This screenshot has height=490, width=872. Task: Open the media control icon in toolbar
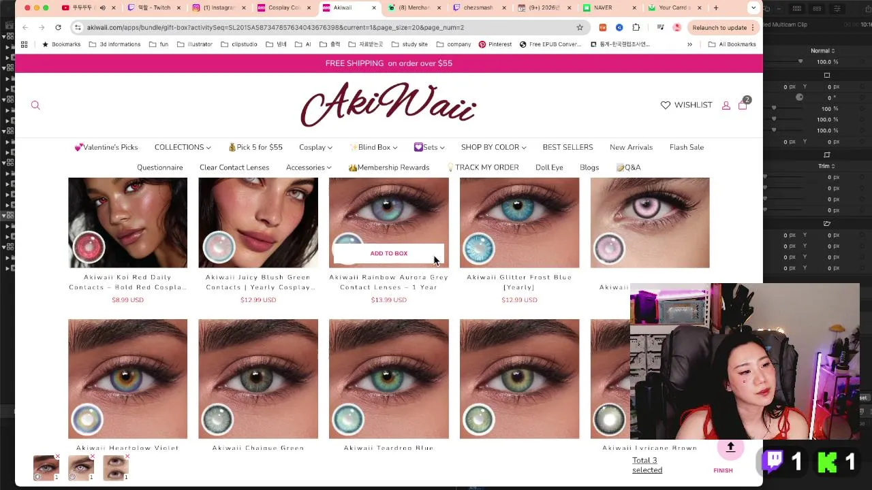(660, 27)
